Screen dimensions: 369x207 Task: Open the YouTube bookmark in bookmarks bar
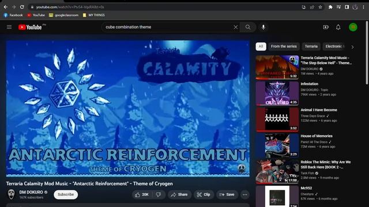[x=36, y=15]
